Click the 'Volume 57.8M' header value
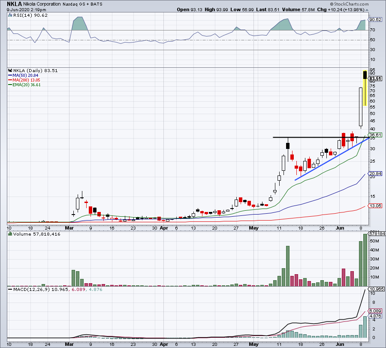The height and width of the screenshot is (348, 386). click(x=299, y=9)
